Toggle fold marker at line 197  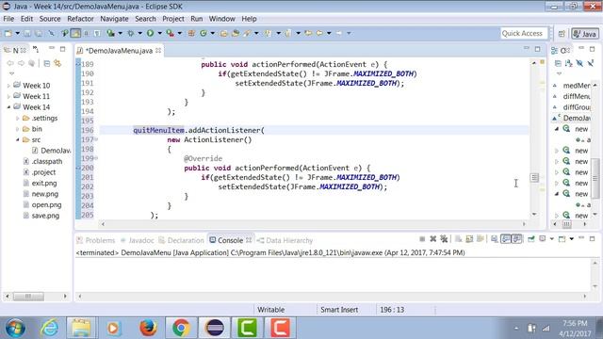coord(96,139)
